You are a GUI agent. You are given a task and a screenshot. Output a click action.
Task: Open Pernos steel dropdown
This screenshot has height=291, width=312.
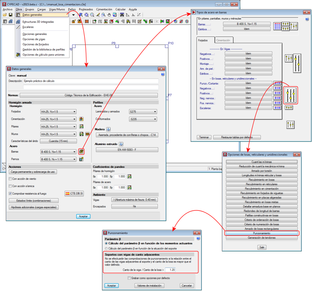(x=58, y=159)
